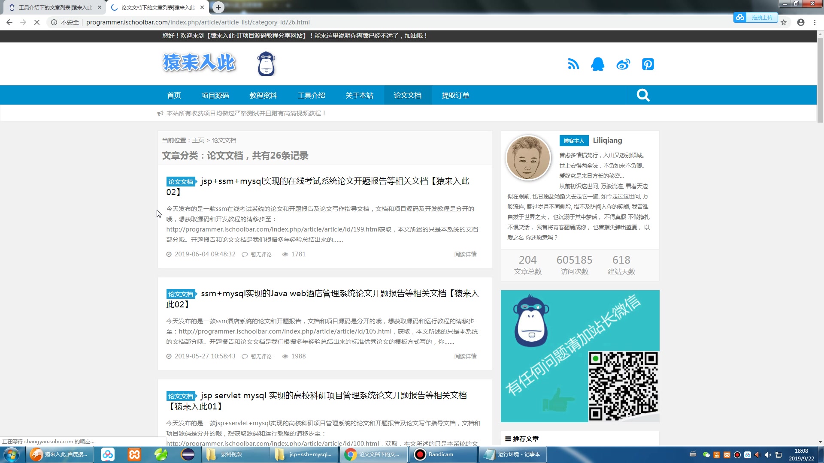Open Chrome's three-dot menu
The height and width of the screenshot is (463, 824).
point(815,22)
